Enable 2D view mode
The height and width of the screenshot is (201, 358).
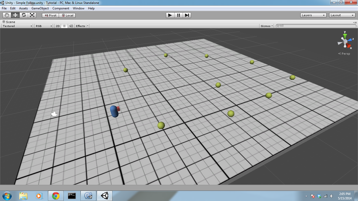pyautogui.click(x=57, y=26)
